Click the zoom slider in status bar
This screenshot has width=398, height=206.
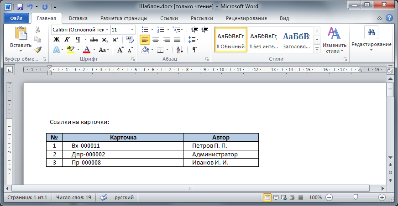click(x=355, y=198)
